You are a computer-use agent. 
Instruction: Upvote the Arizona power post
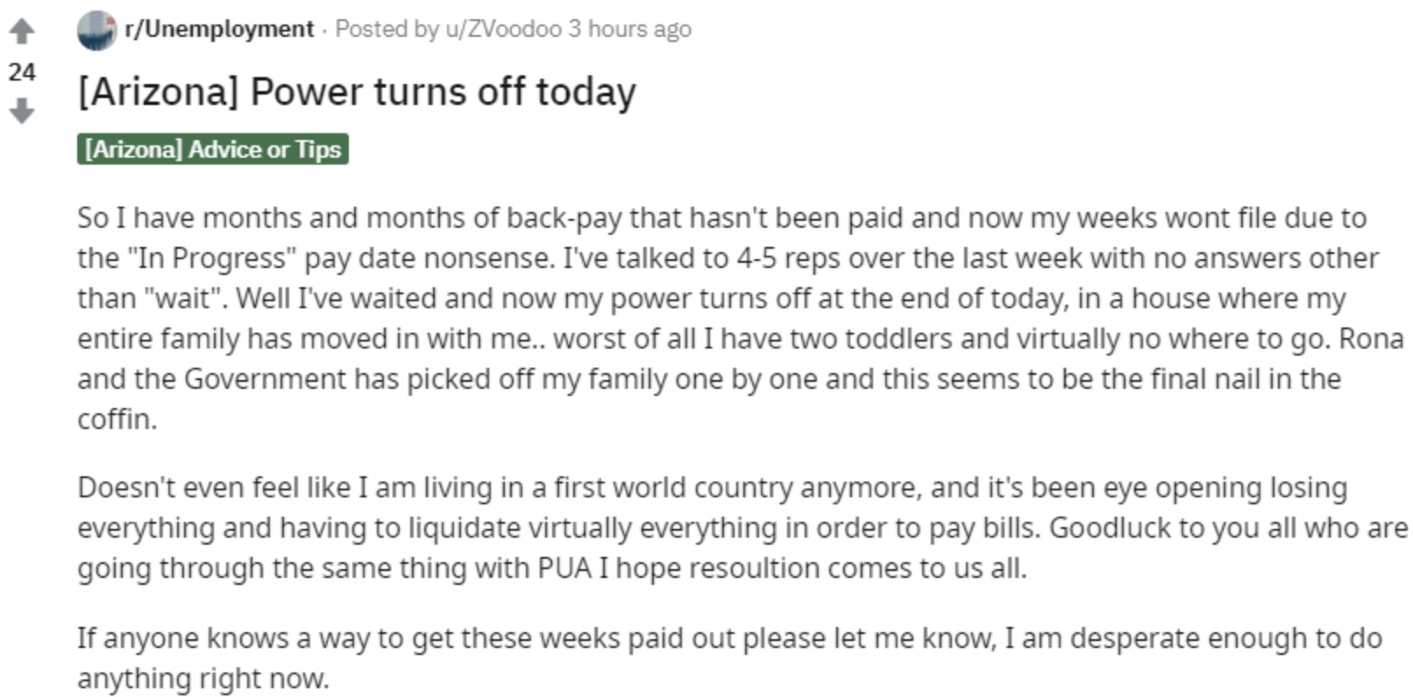[22, 32]
